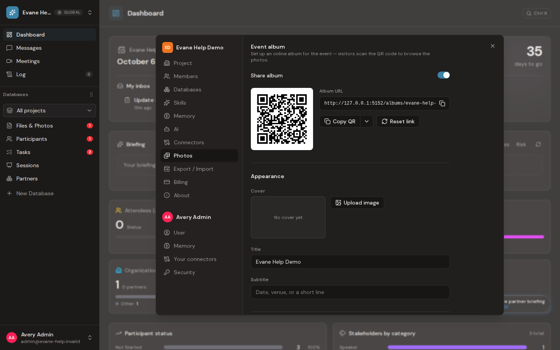The height and width of the screenshot is (350, 560).
Task: Open the Partners database
Action: pos(49,178)
